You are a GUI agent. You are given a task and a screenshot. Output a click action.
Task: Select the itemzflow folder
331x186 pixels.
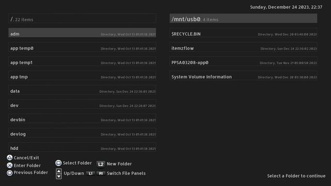coord(244,47)
